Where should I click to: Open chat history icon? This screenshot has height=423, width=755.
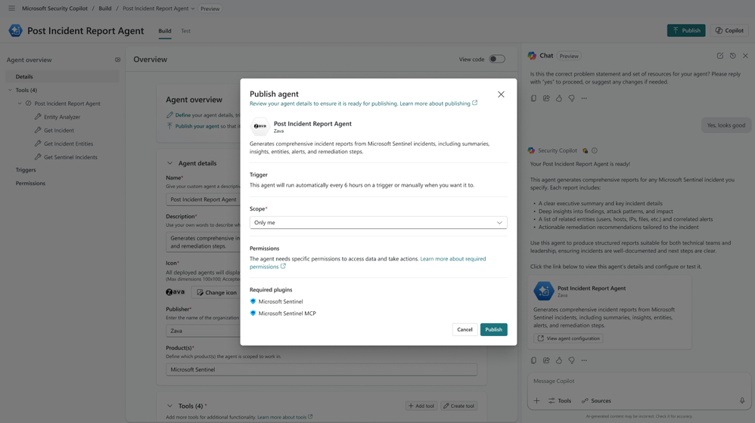[x=732, y=56]
